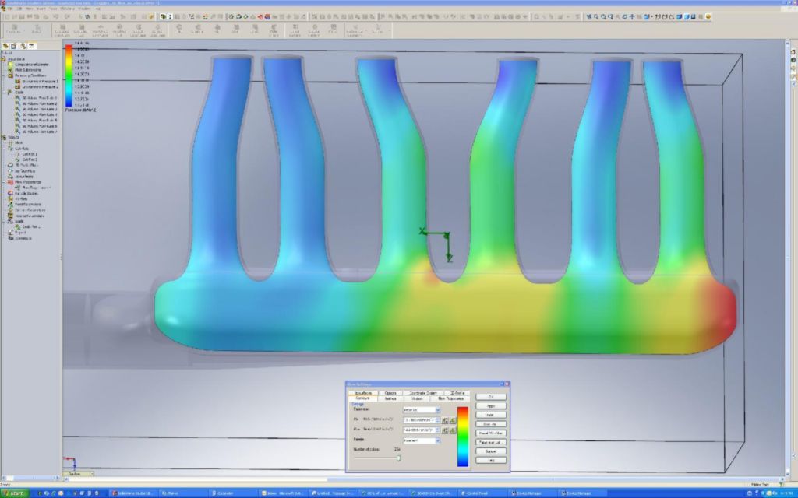Switch to the Vectors tab
The image size is (798, 498).
coord(417,398)
